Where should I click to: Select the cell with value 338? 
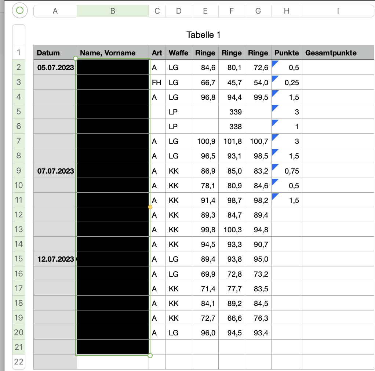(x=232, y=126)
